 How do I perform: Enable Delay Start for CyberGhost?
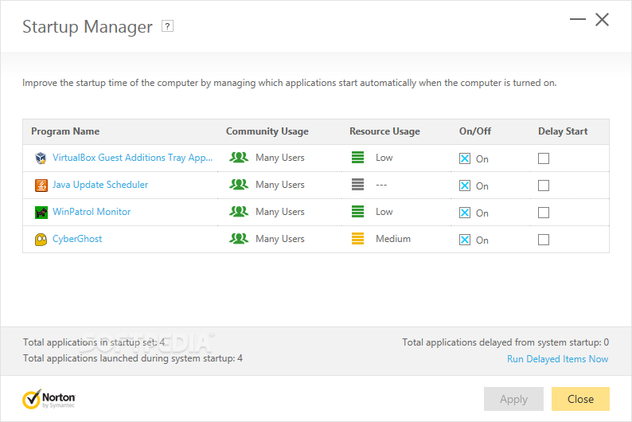[544, 240]
